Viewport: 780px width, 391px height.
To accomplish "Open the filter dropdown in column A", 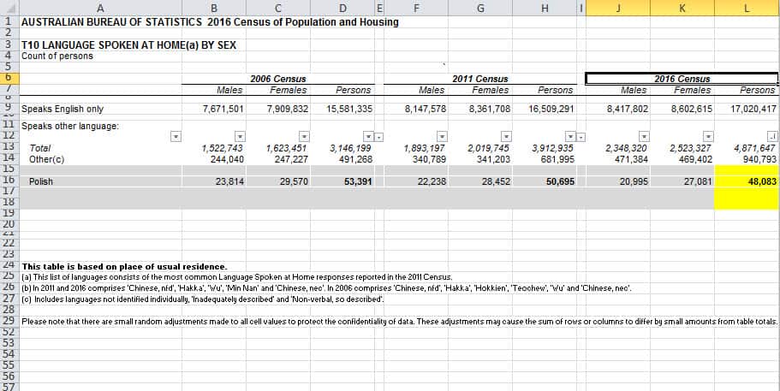I will pyautogui.click(x=176, y=136).
